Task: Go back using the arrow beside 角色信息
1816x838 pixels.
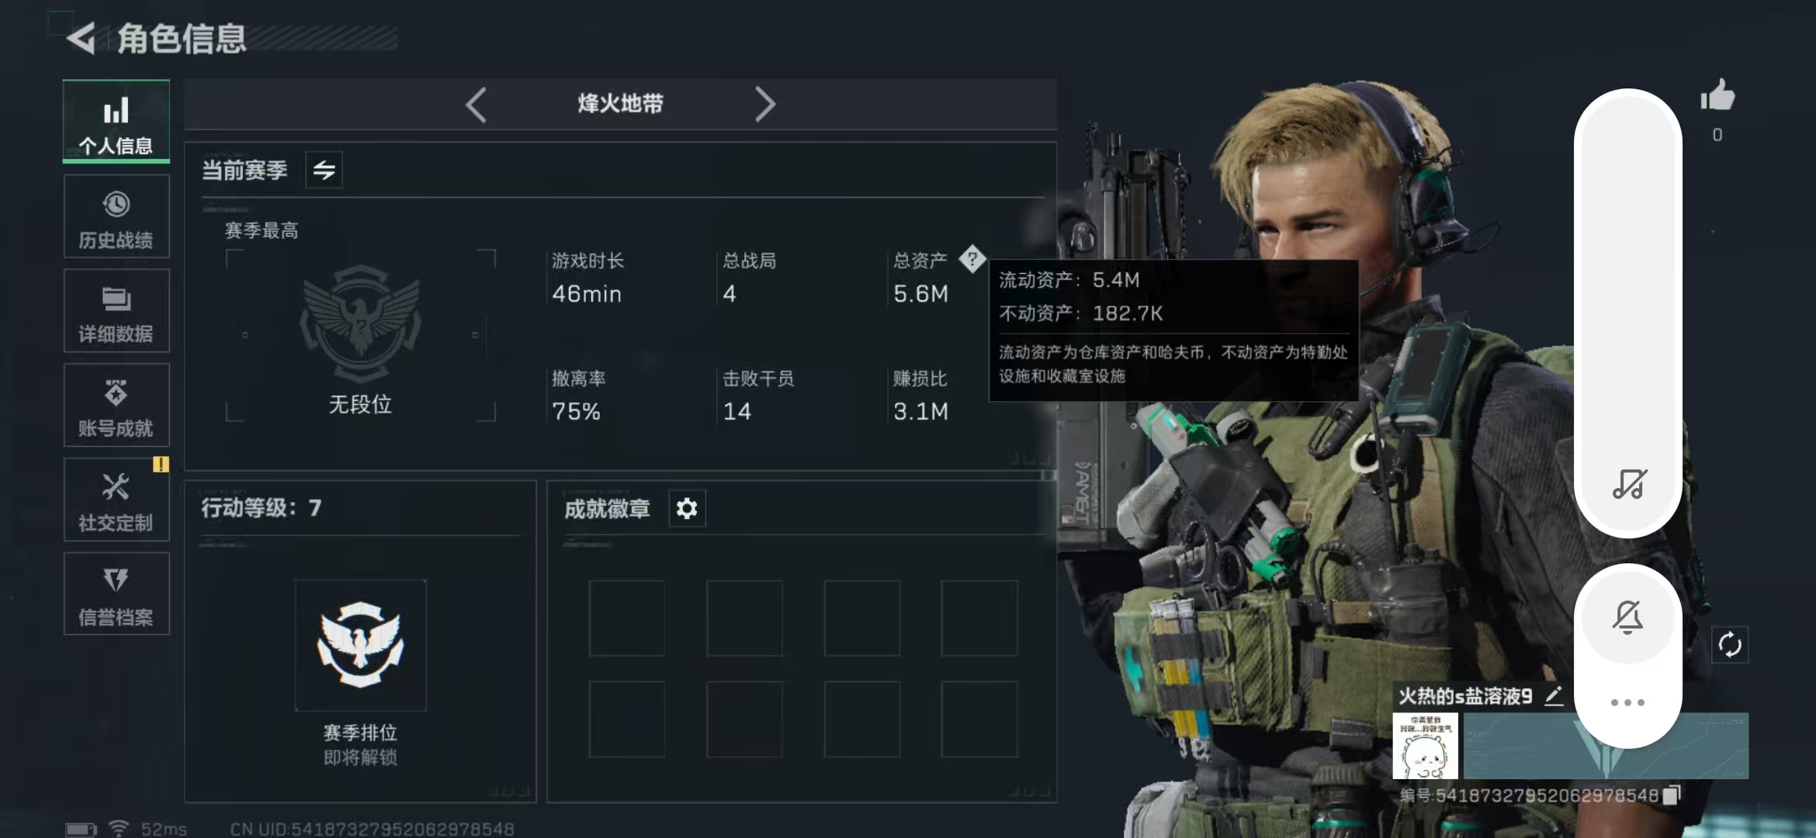Action: 80,38
